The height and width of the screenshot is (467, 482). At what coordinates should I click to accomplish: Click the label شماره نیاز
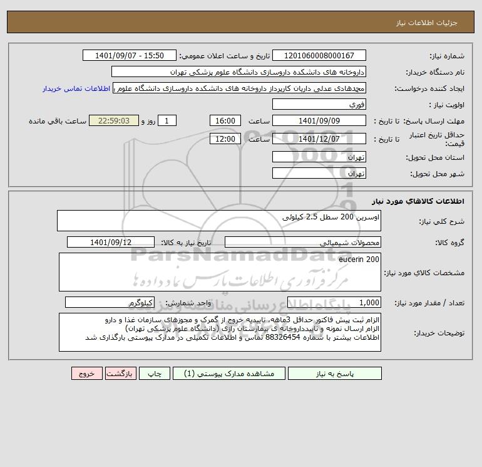[447, 56]
